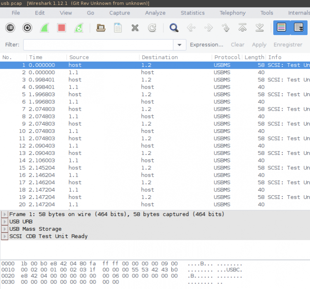The height and width of the screenshot is (289, 310).
Task: Select packet 20 in the list
Action: point(155,204)
